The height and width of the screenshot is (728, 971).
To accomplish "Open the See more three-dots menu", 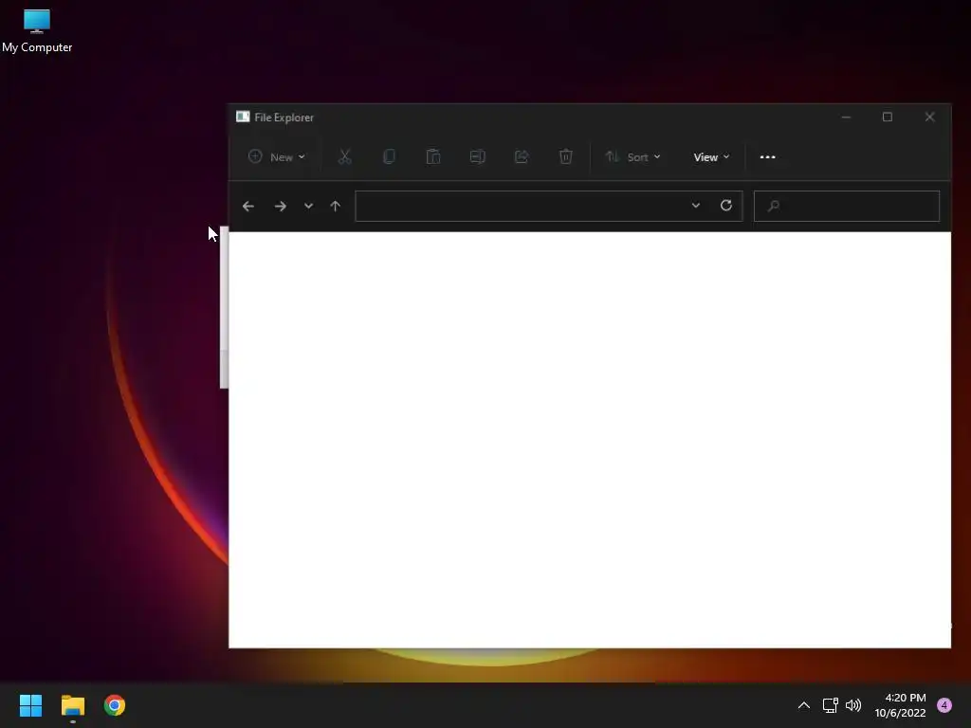I will [x=768, y=157].
